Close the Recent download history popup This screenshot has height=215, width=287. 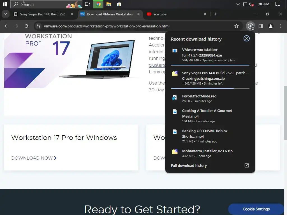[247, 38]
